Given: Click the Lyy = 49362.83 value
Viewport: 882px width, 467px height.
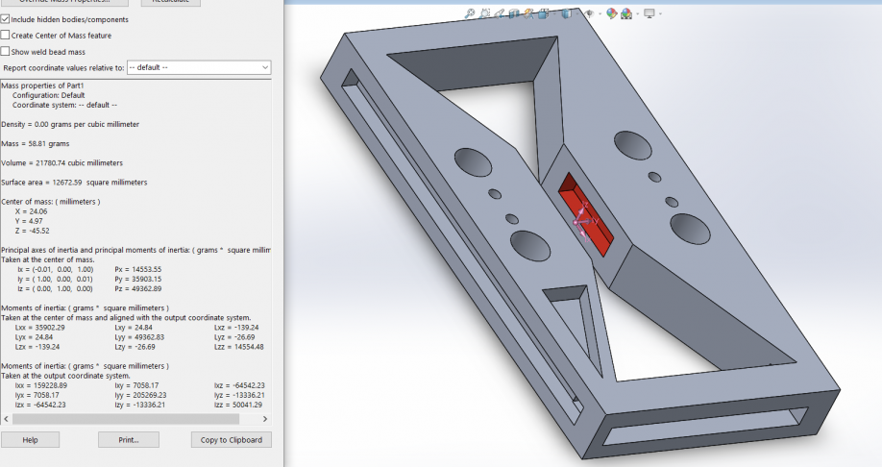Looking at the screenshot, I should pos(139,337).
